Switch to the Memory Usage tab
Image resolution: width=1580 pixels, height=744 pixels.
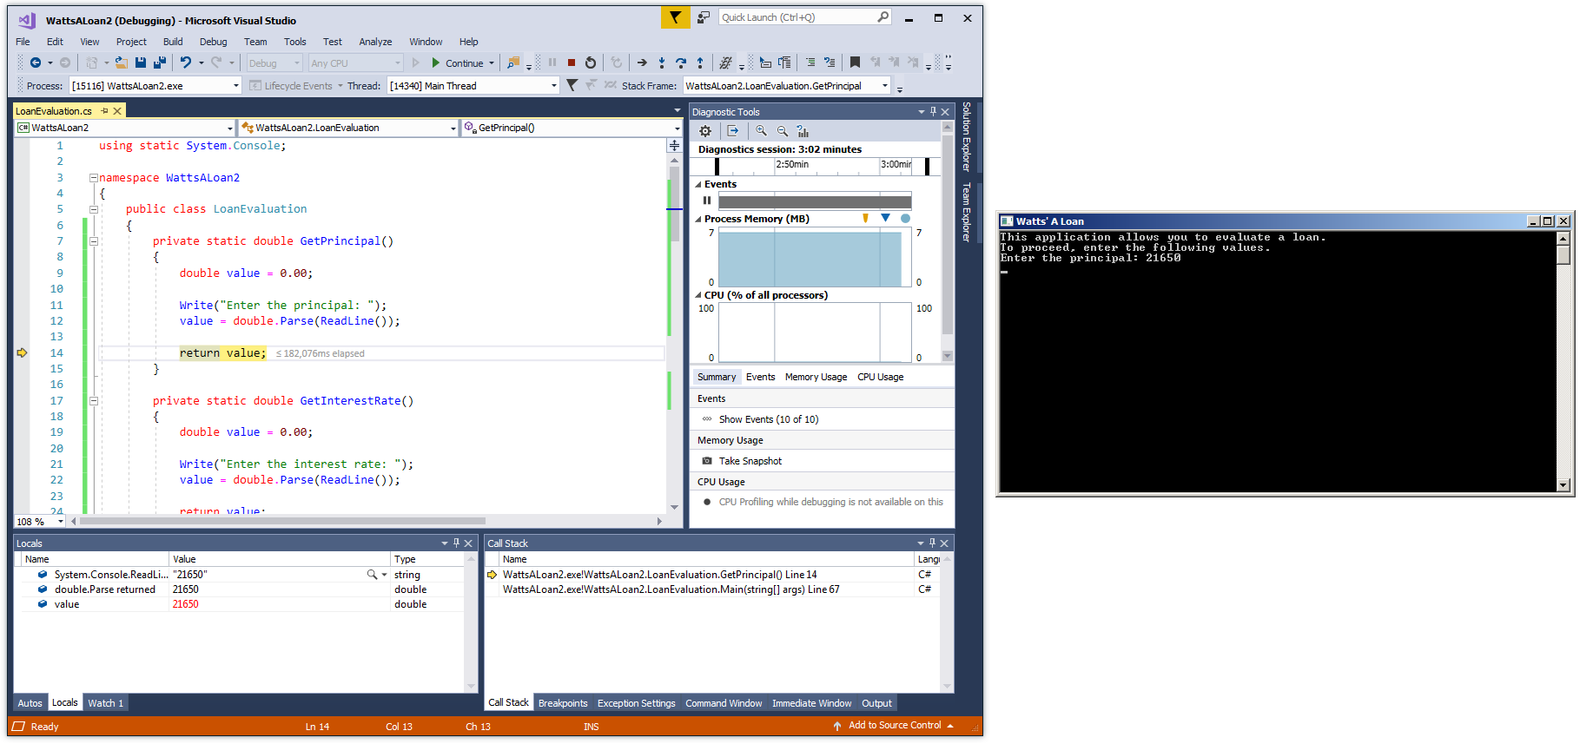tap(816, 377)
